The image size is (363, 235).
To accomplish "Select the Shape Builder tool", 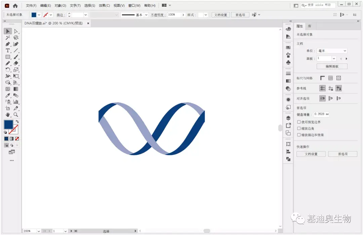I will [8, 83].
